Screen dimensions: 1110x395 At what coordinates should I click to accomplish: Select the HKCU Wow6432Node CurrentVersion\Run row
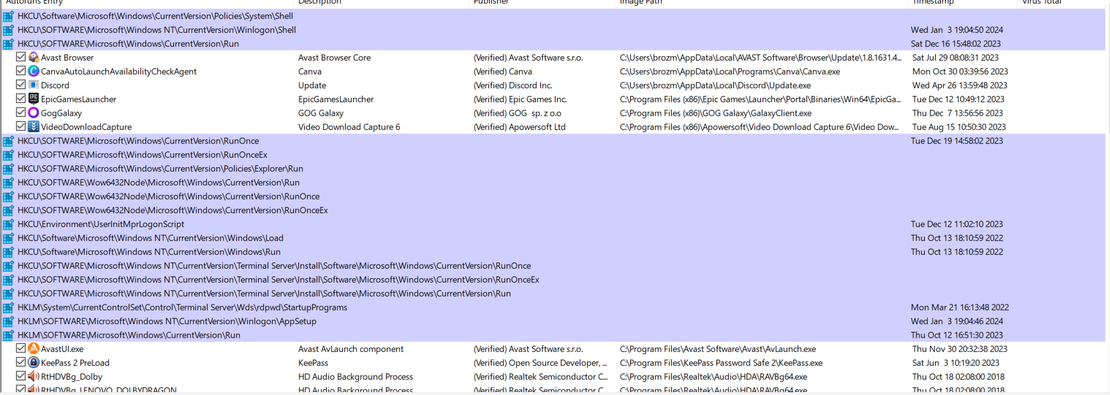coord(553,182)
